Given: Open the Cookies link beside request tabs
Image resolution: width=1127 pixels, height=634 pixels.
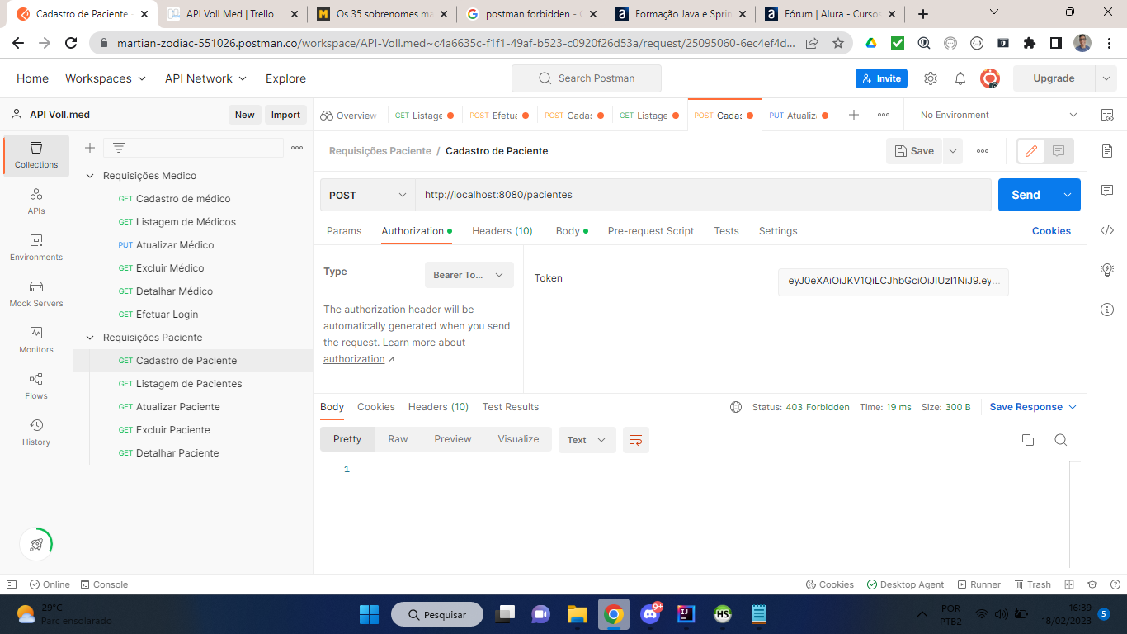Looking at the screenshot, I should point(1051,231).
